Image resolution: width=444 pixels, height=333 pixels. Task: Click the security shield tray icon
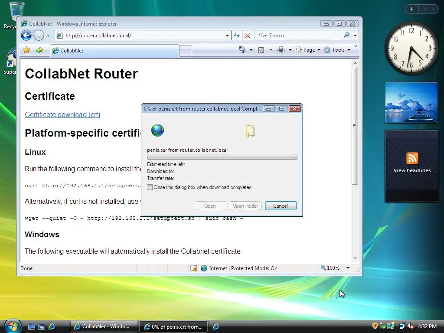click(x=375, y=326)
